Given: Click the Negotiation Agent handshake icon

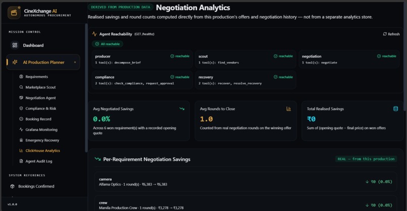Looking at the screenshot, I should [x=21, y=98].
